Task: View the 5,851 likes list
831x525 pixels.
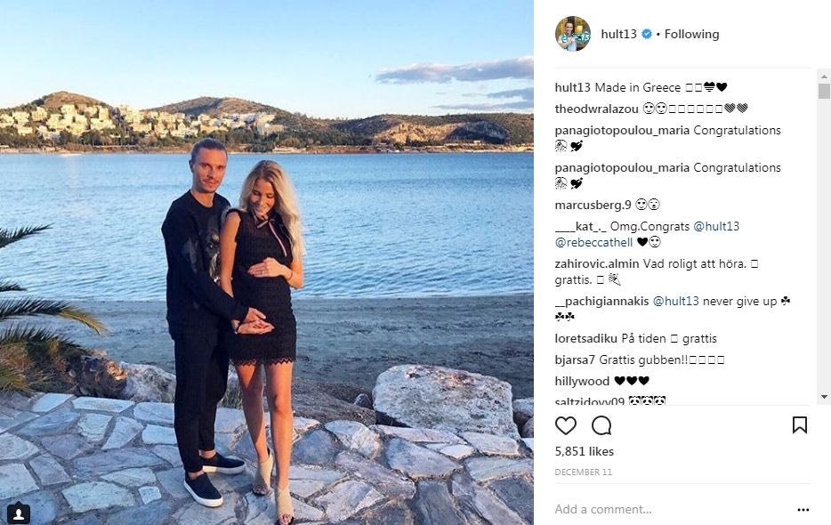Action: pyautogui.click(x=584, y=451)
